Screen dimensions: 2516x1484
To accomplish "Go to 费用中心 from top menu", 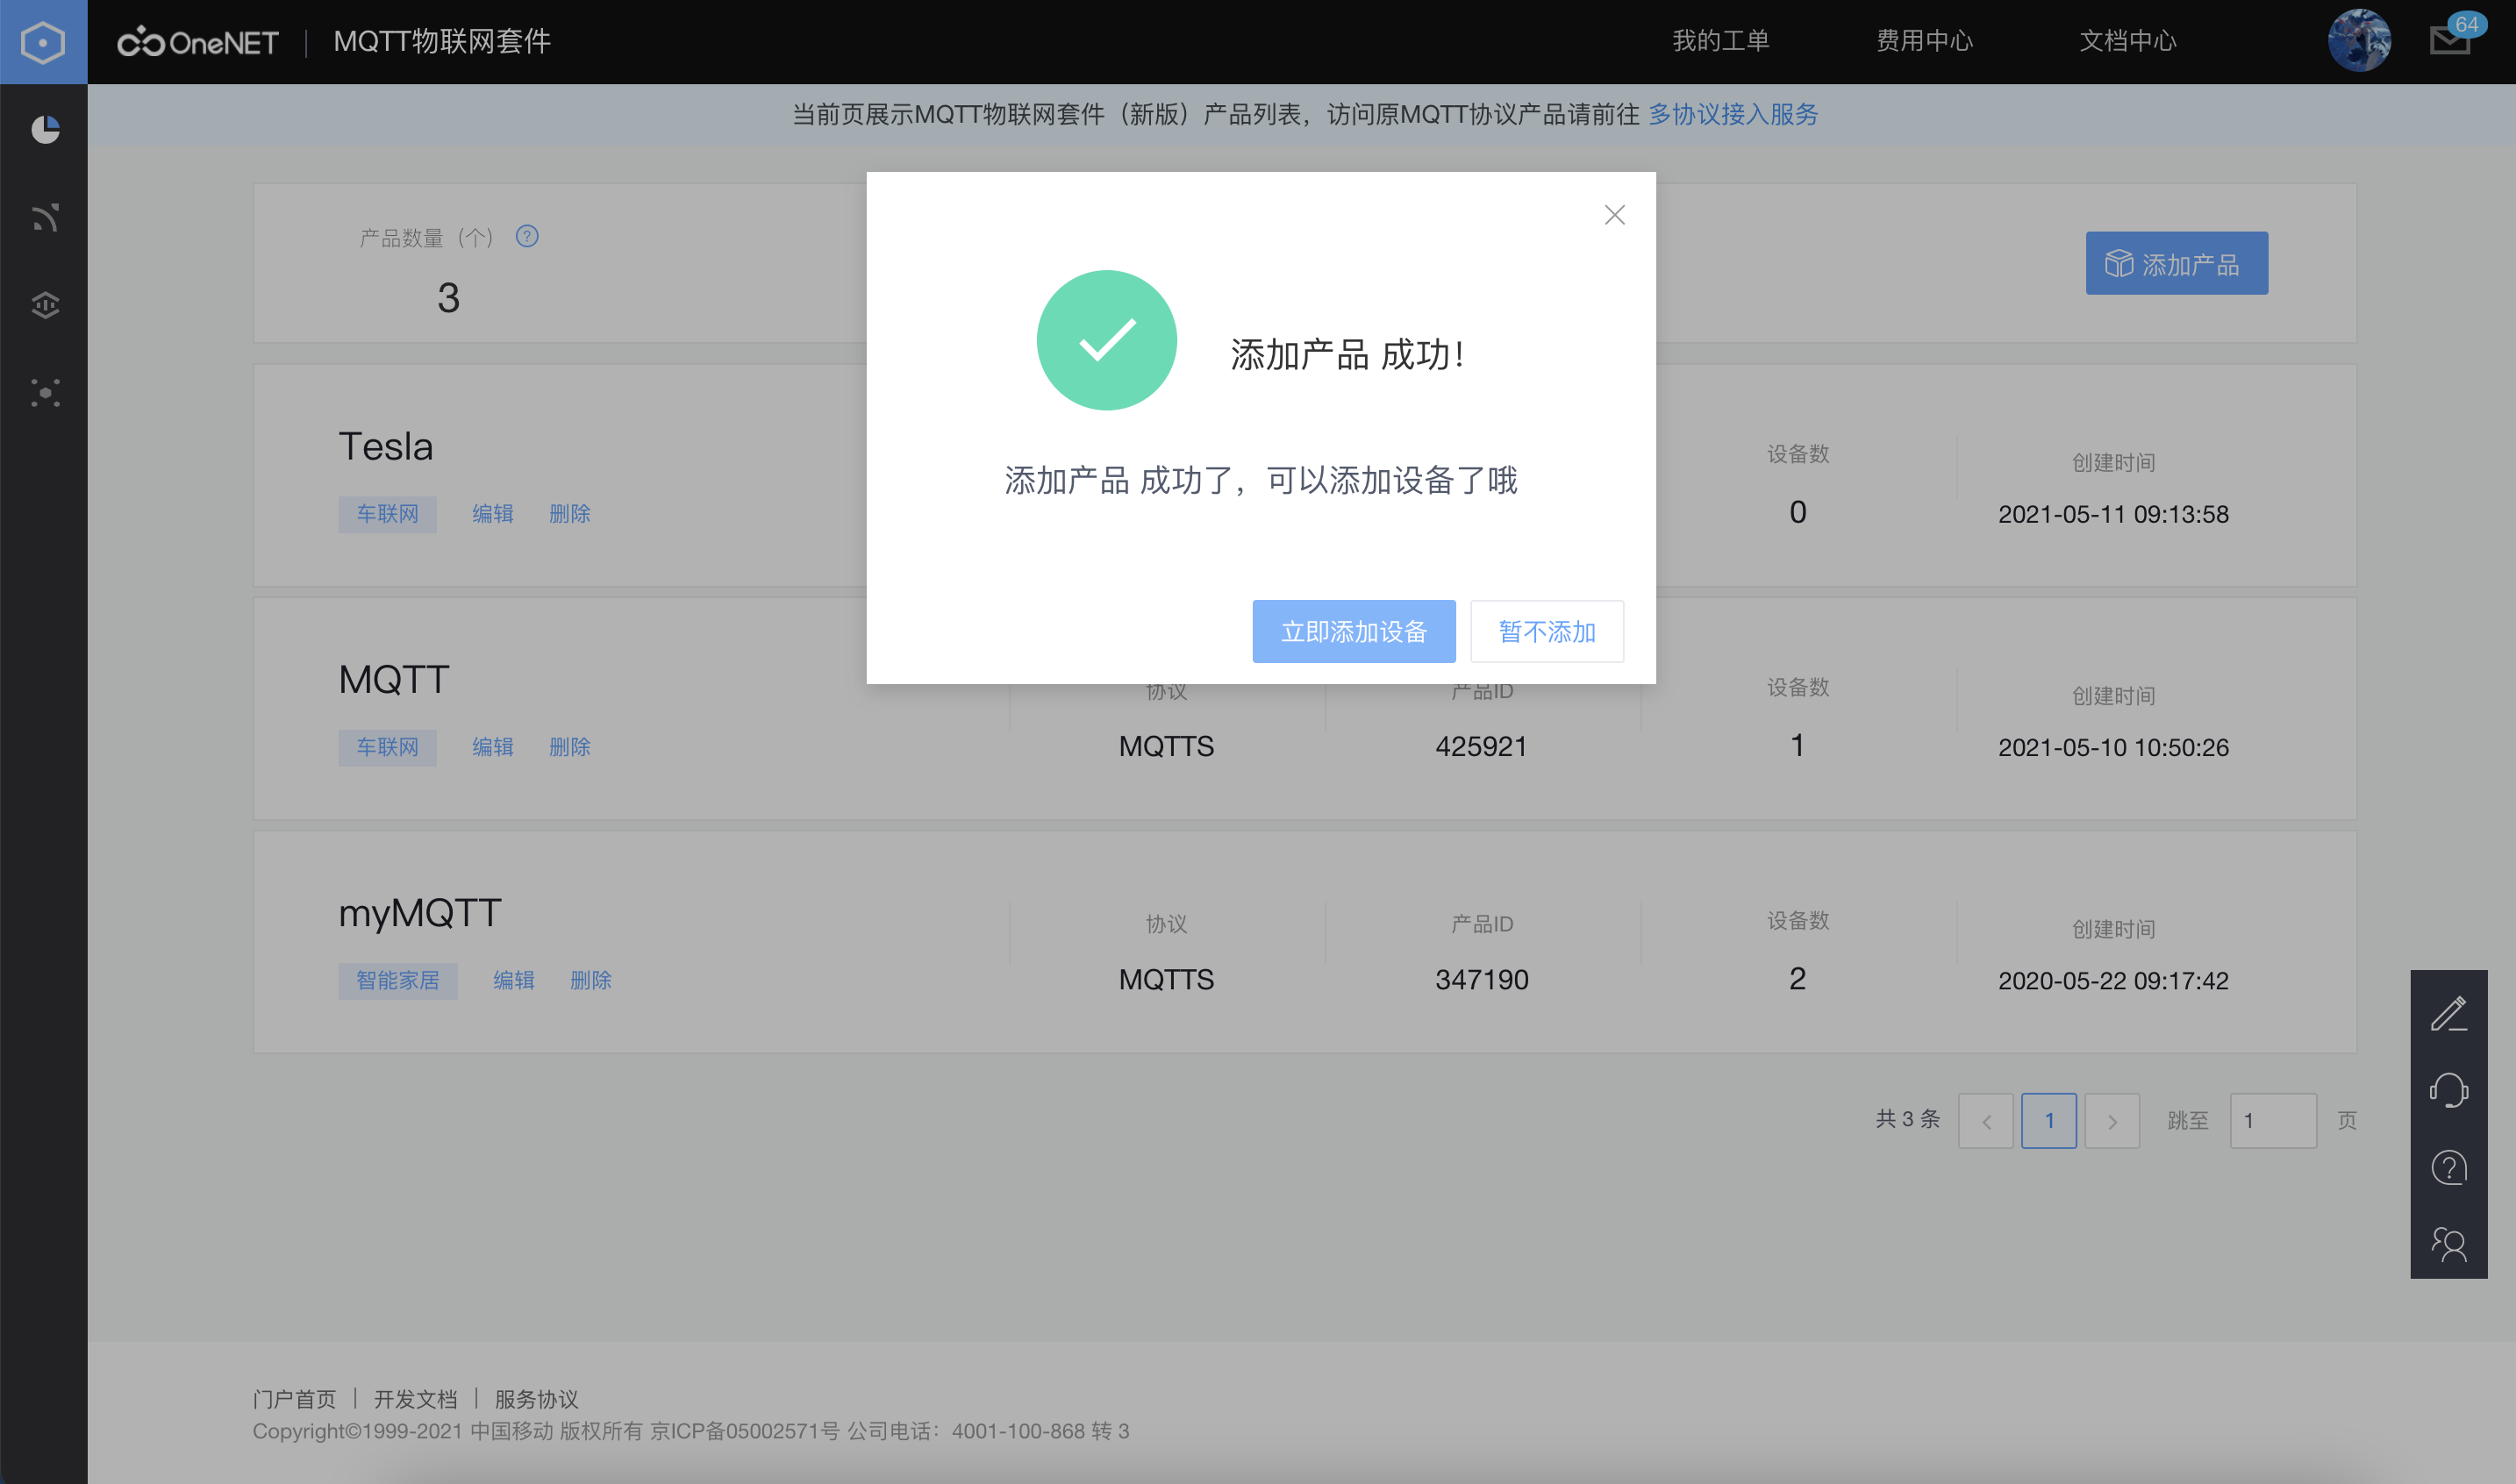I will (x=1924, y=41).
